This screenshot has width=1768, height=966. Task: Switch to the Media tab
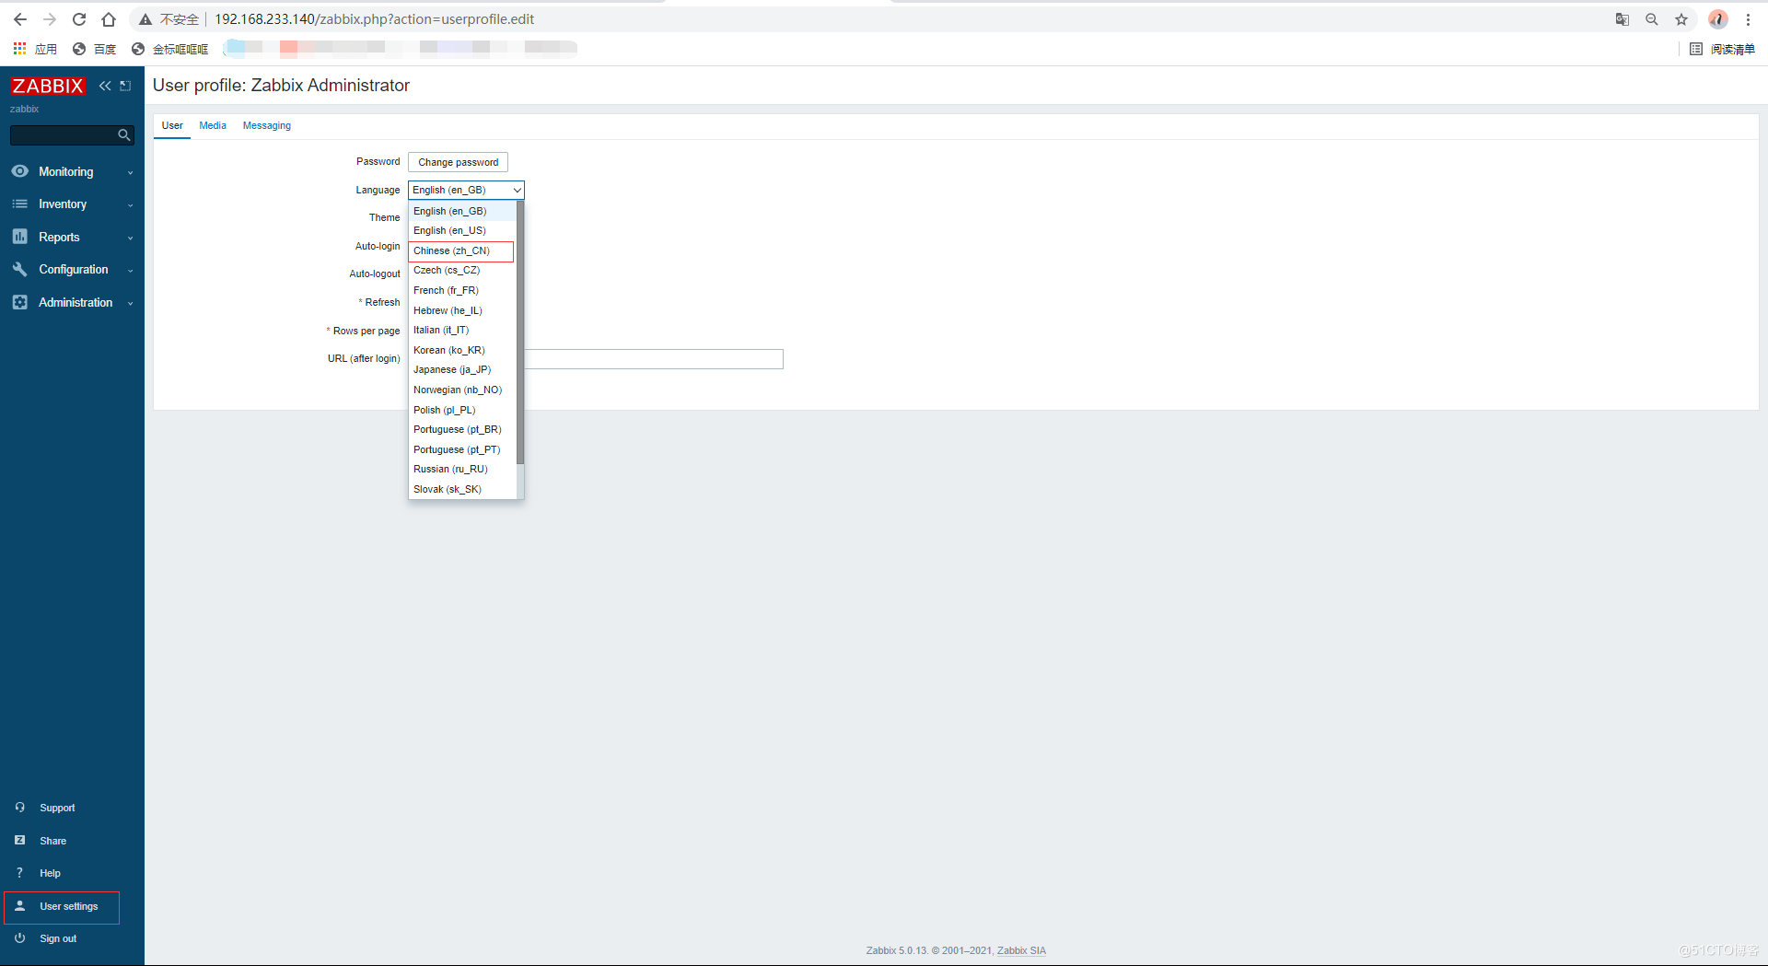(x=213, y=125)
